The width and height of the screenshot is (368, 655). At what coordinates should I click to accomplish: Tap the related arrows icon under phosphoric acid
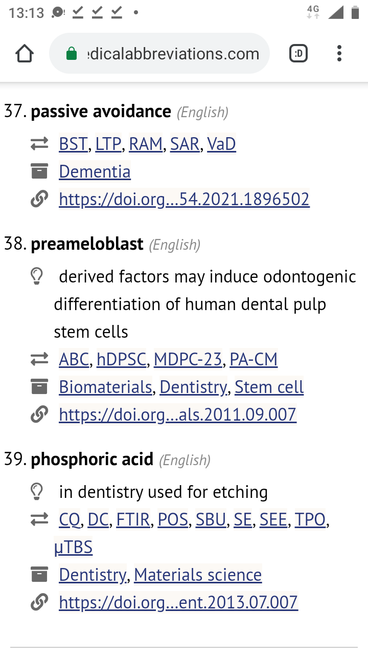pos(39,520)
